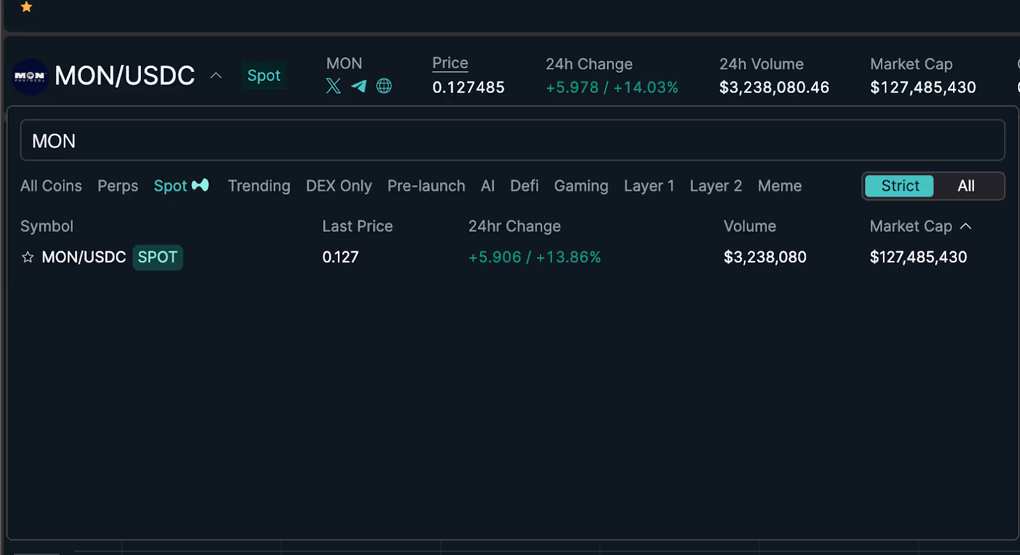Click the 24h Change header label
The height and width of the screenshot is (555, 1020).
(589, 64)
